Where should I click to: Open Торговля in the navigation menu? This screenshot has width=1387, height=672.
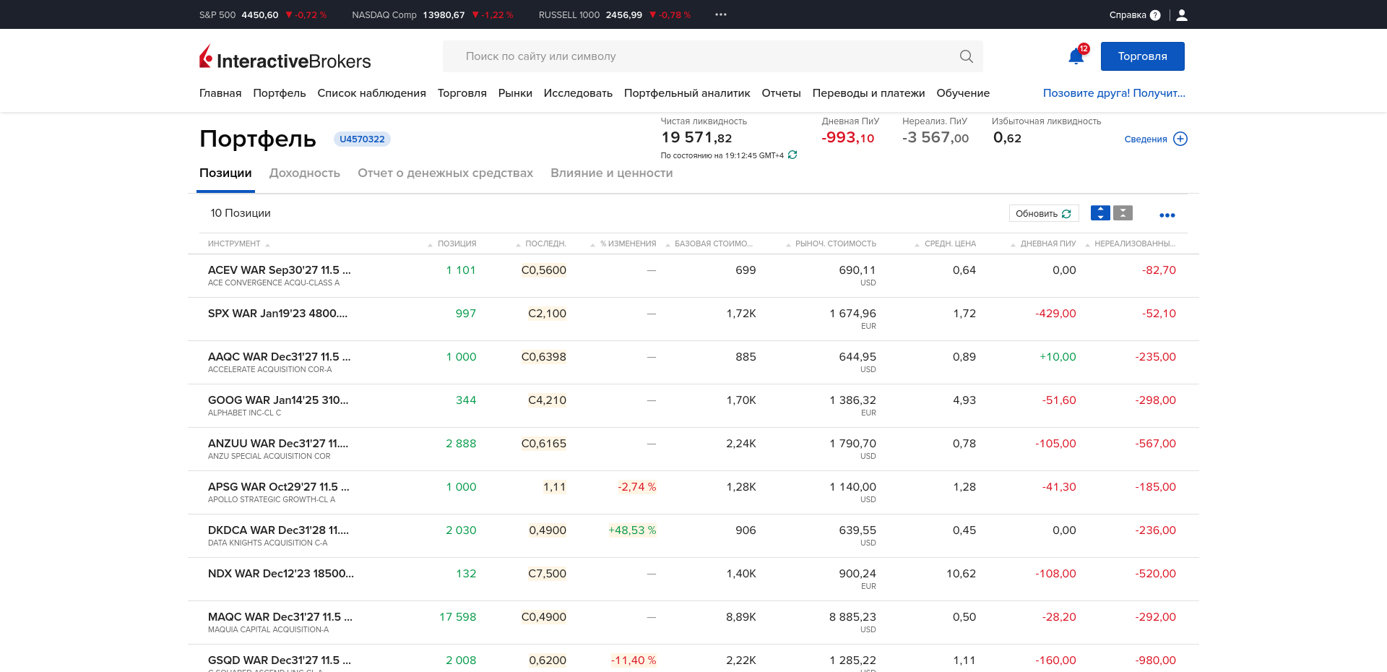[462, 93]
